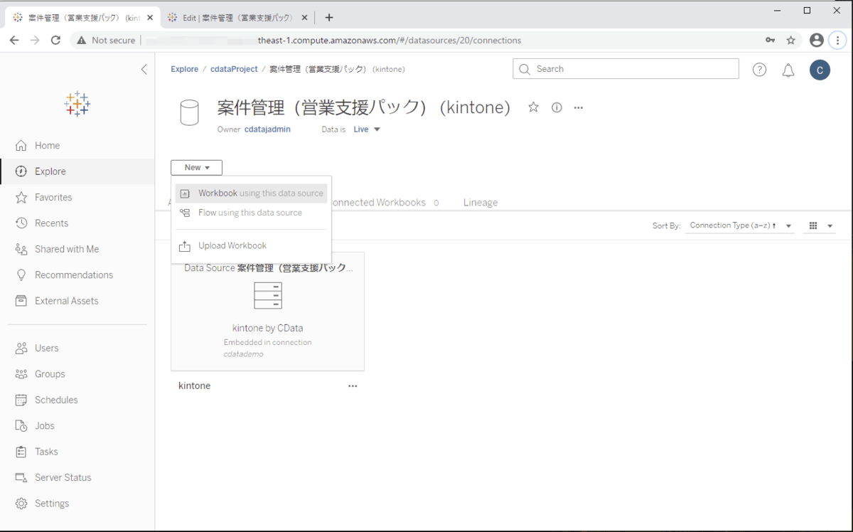
Task: Favorite the data source with star
Action: click(x=533, y=107)
